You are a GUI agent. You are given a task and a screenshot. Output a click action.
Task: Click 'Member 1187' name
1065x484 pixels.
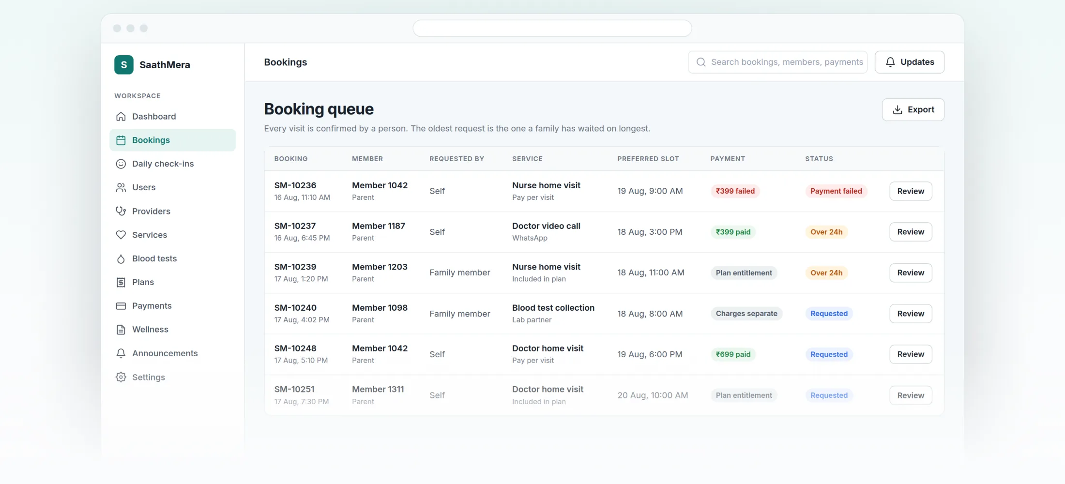click(379, 226)
